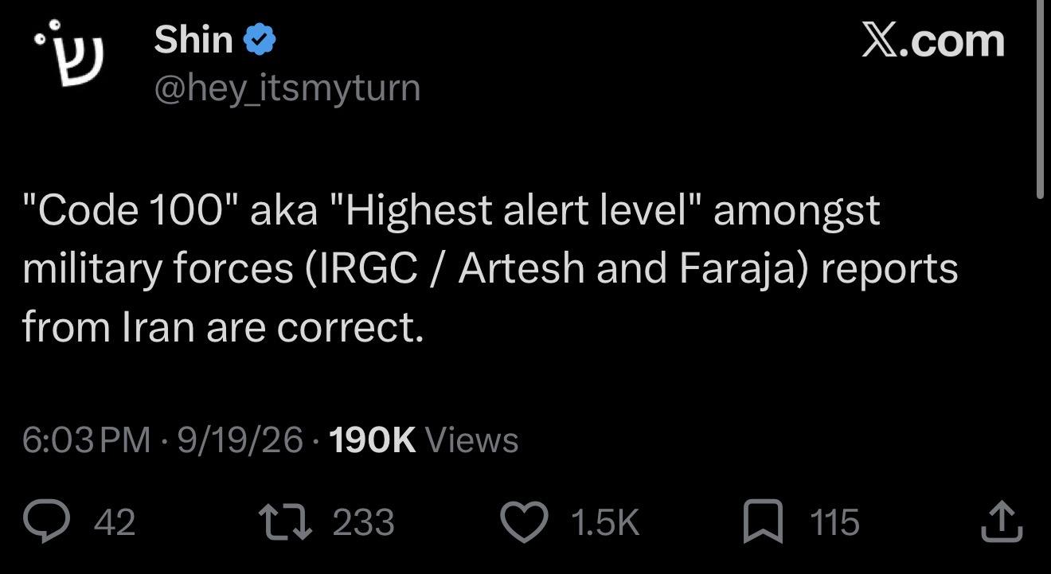Tap the repost arrows icon

point(284,522)
